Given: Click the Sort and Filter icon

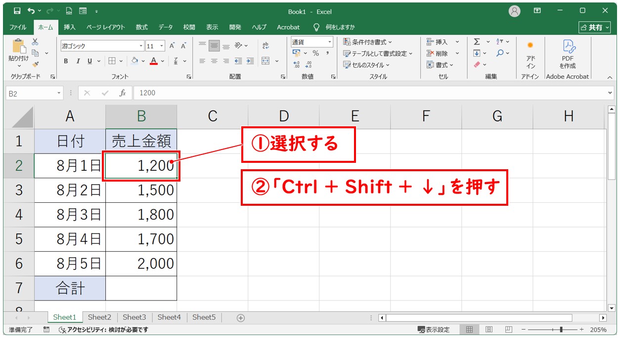Looking at the screenshot, I should click(x=499, y=42).
